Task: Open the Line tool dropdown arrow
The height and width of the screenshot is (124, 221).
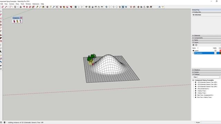Action: (8, 7)
